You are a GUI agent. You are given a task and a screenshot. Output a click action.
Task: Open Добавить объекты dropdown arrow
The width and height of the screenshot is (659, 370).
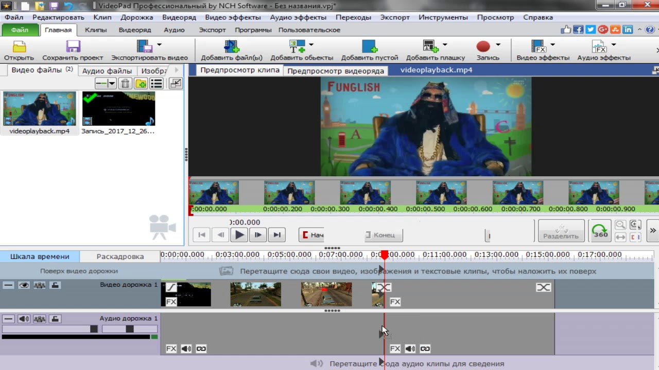[311, 45]
